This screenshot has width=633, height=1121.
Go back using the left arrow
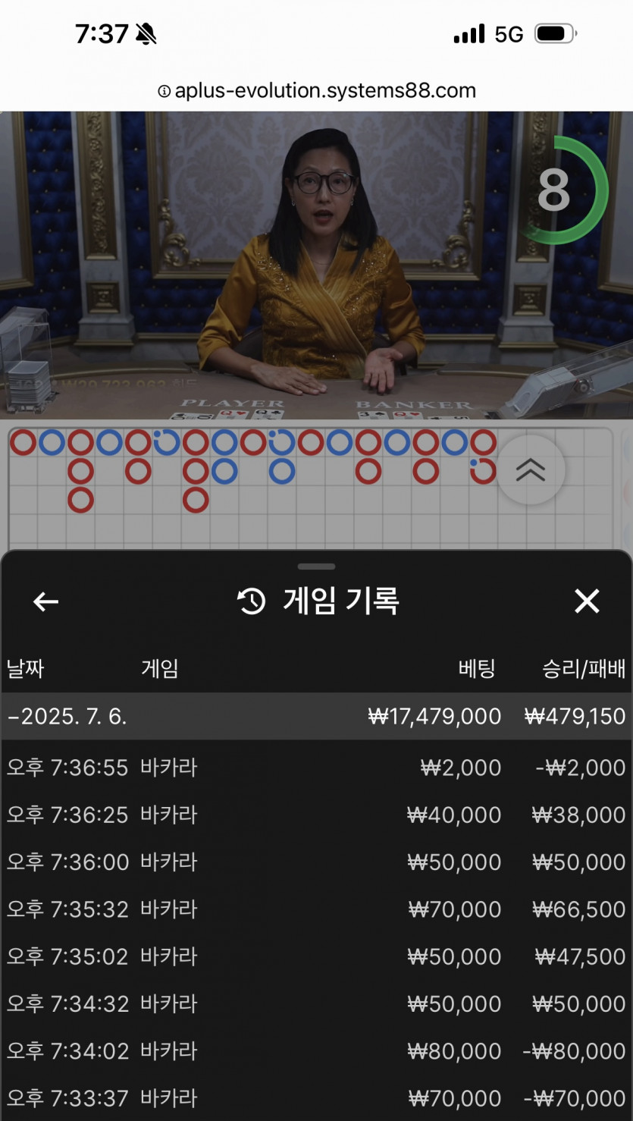coord(46,602)
